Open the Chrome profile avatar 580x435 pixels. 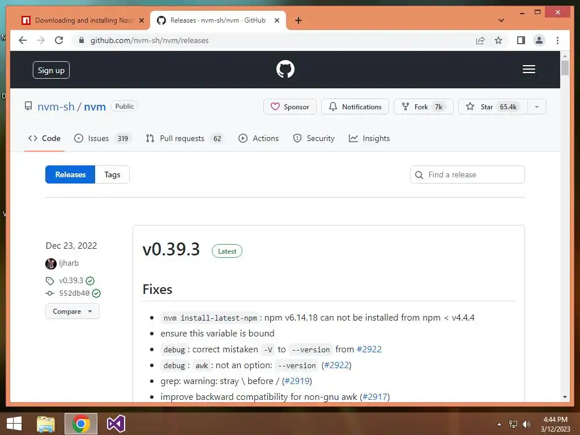[x=539, y=40]
